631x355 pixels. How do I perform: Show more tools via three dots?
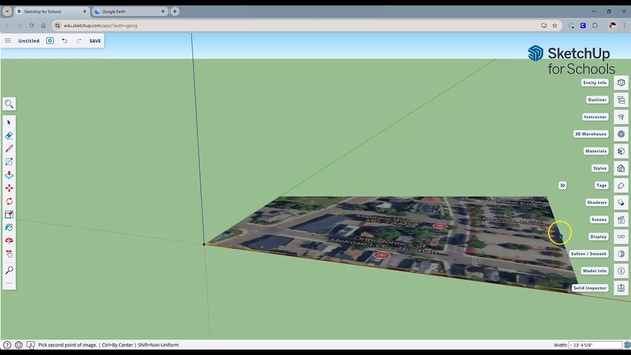click(x=9, y=283)
